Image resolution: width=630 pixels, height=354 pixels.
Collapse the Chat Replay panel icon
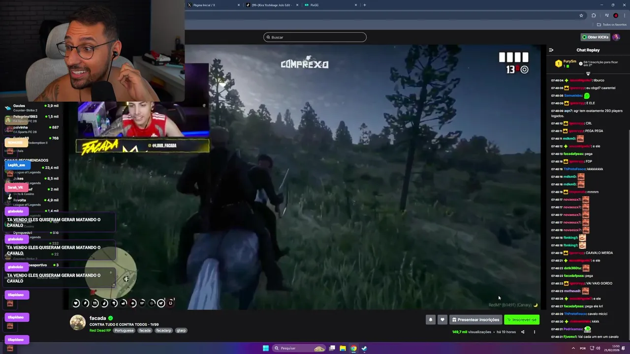(x=551, y=50)
